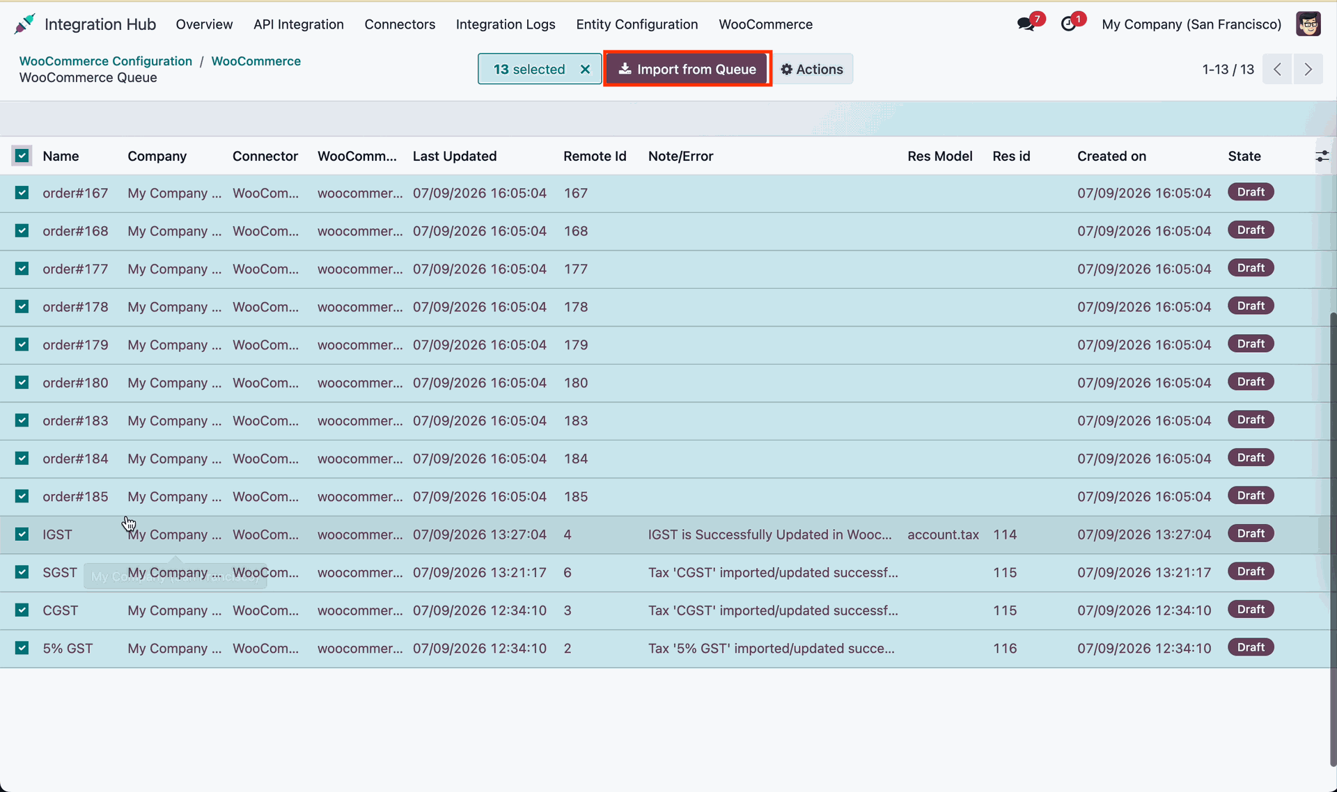The image size is (1337, 792).
Task: Open the Connectors menu
Action: (x=400, y=24)
